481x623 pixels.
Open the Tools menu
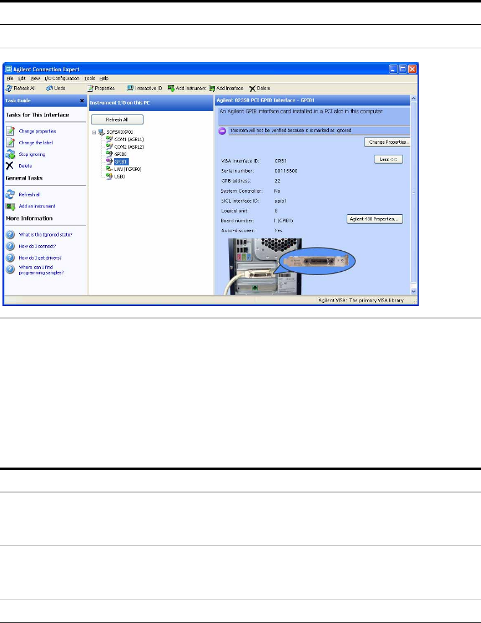(x=90, y=79)
